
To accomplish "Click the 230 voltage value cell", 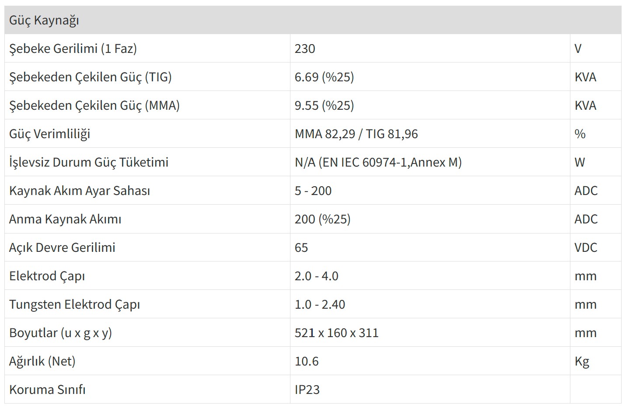I will 305,49.
